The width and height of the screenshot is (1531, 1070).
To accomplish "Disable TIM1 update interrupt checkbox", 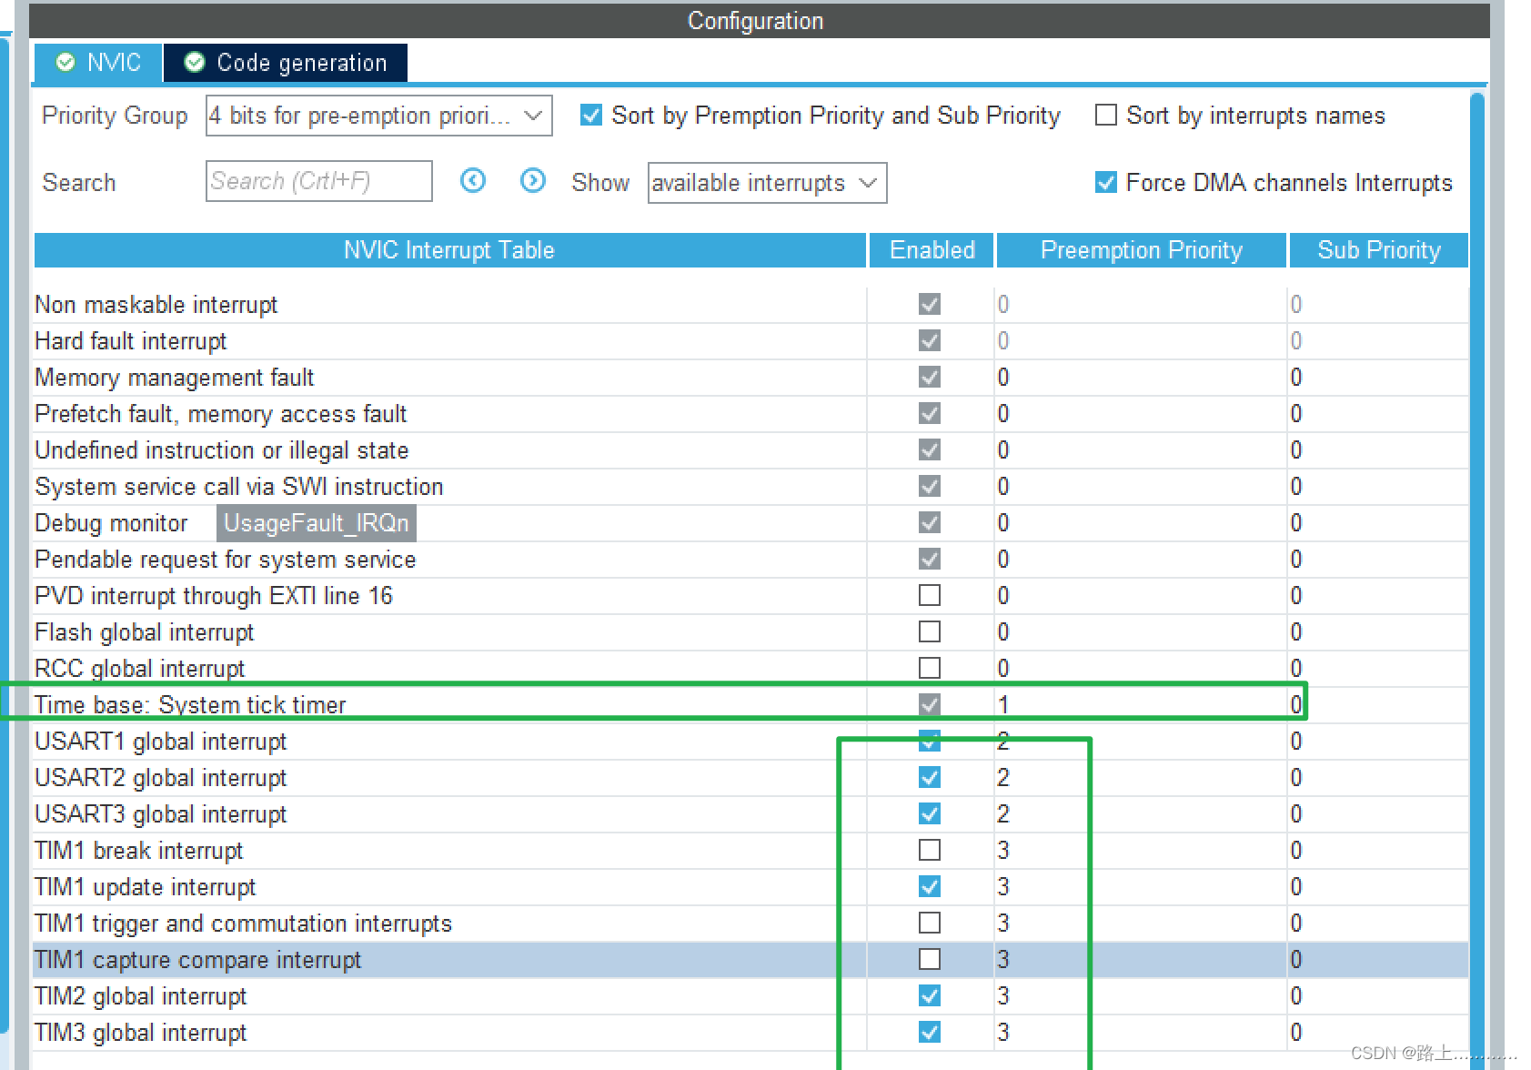I will click(x=930, y=886).
